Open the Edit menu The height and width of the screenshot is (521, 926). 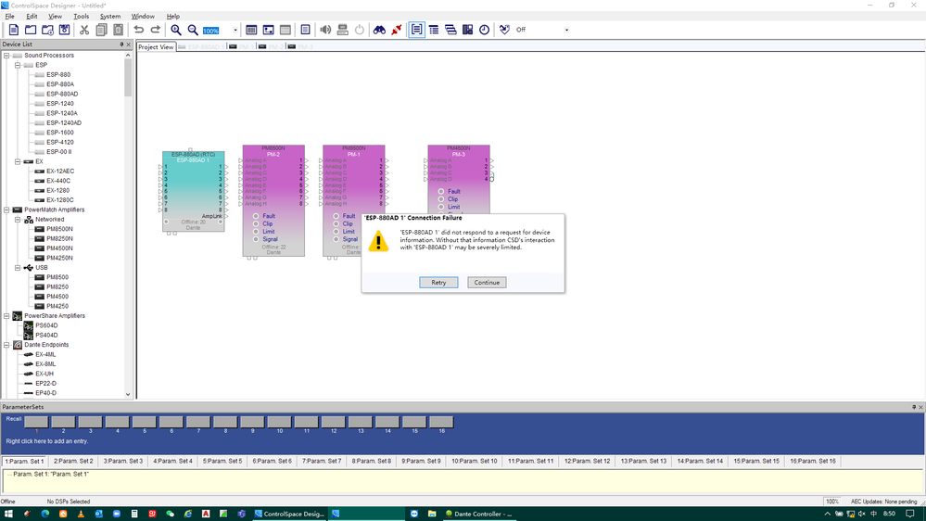click(x=32, y=17)
